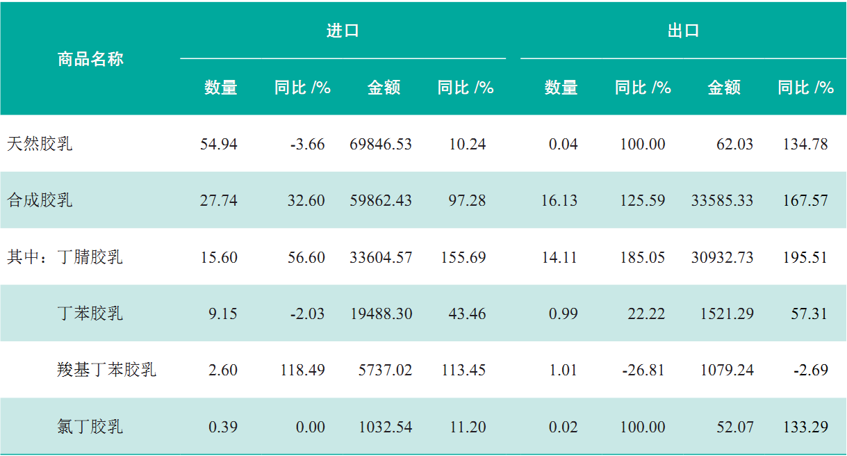Select the 氯丁胶乳 row label
Viewport: 847px width, 456px height.
[90, 427]
